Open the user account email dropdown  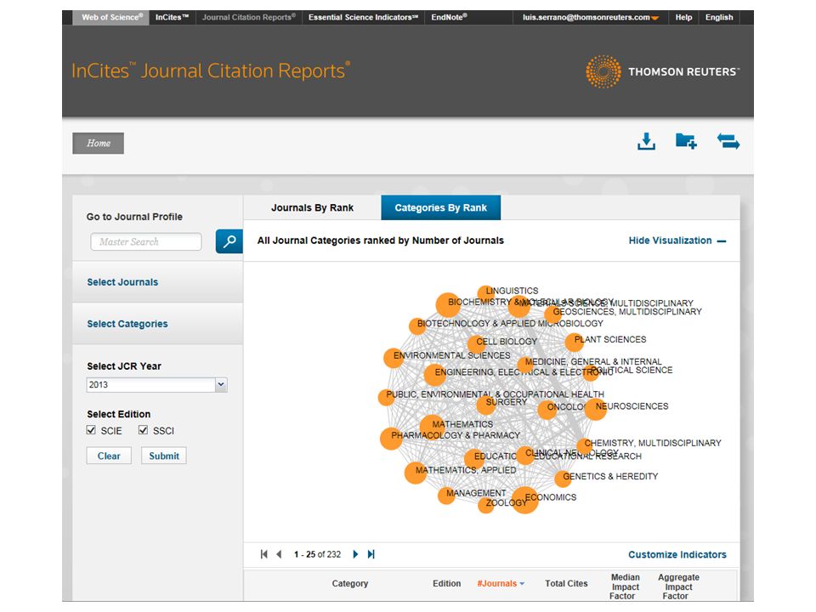point(591,17)
